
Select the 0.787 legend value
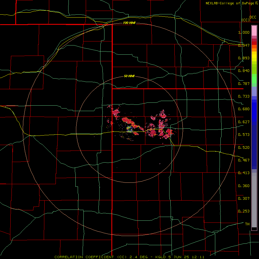pyautogui.click(x=244, y=83)
